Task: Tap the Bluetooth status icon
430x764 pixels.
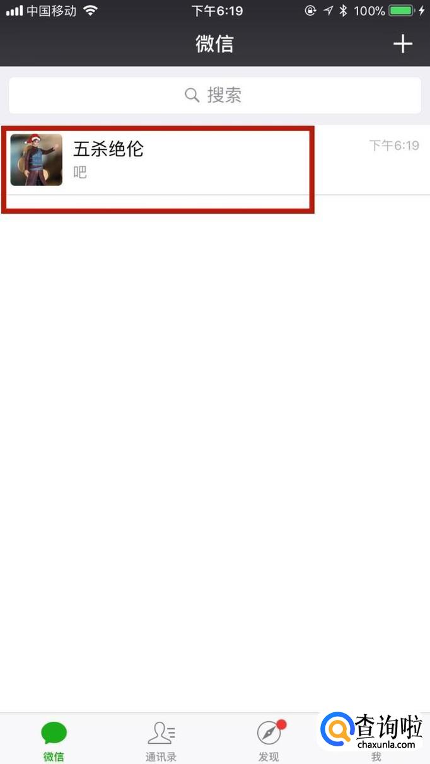Action: click(x=344, y=10)
